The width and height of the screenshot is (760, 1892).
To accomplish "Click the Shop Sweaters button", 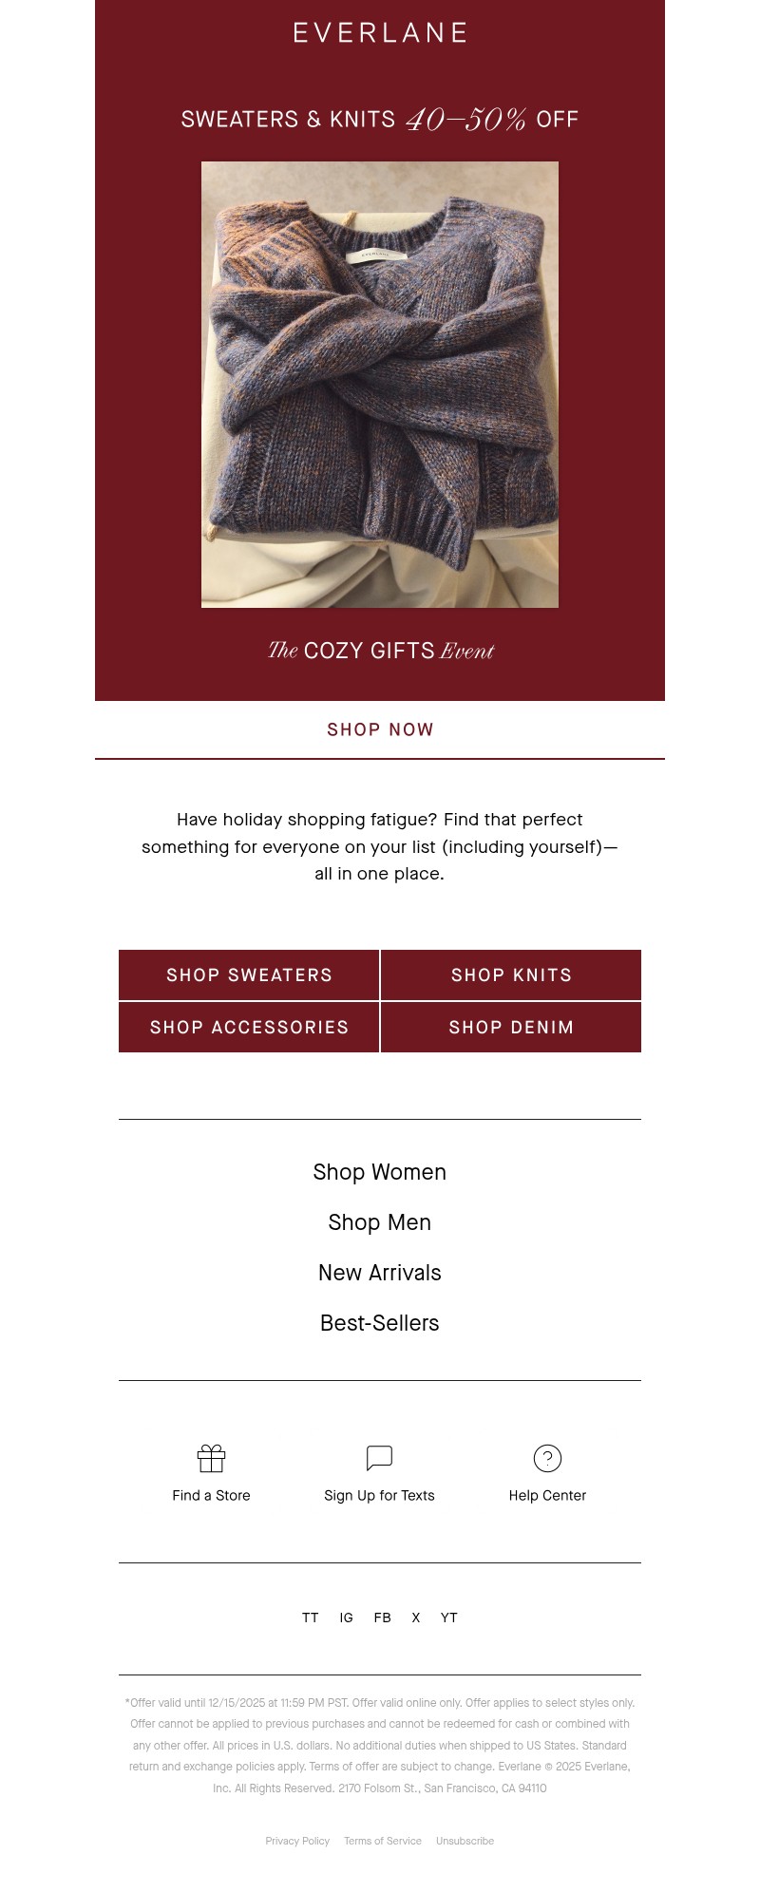I will (x=249, y=975).
